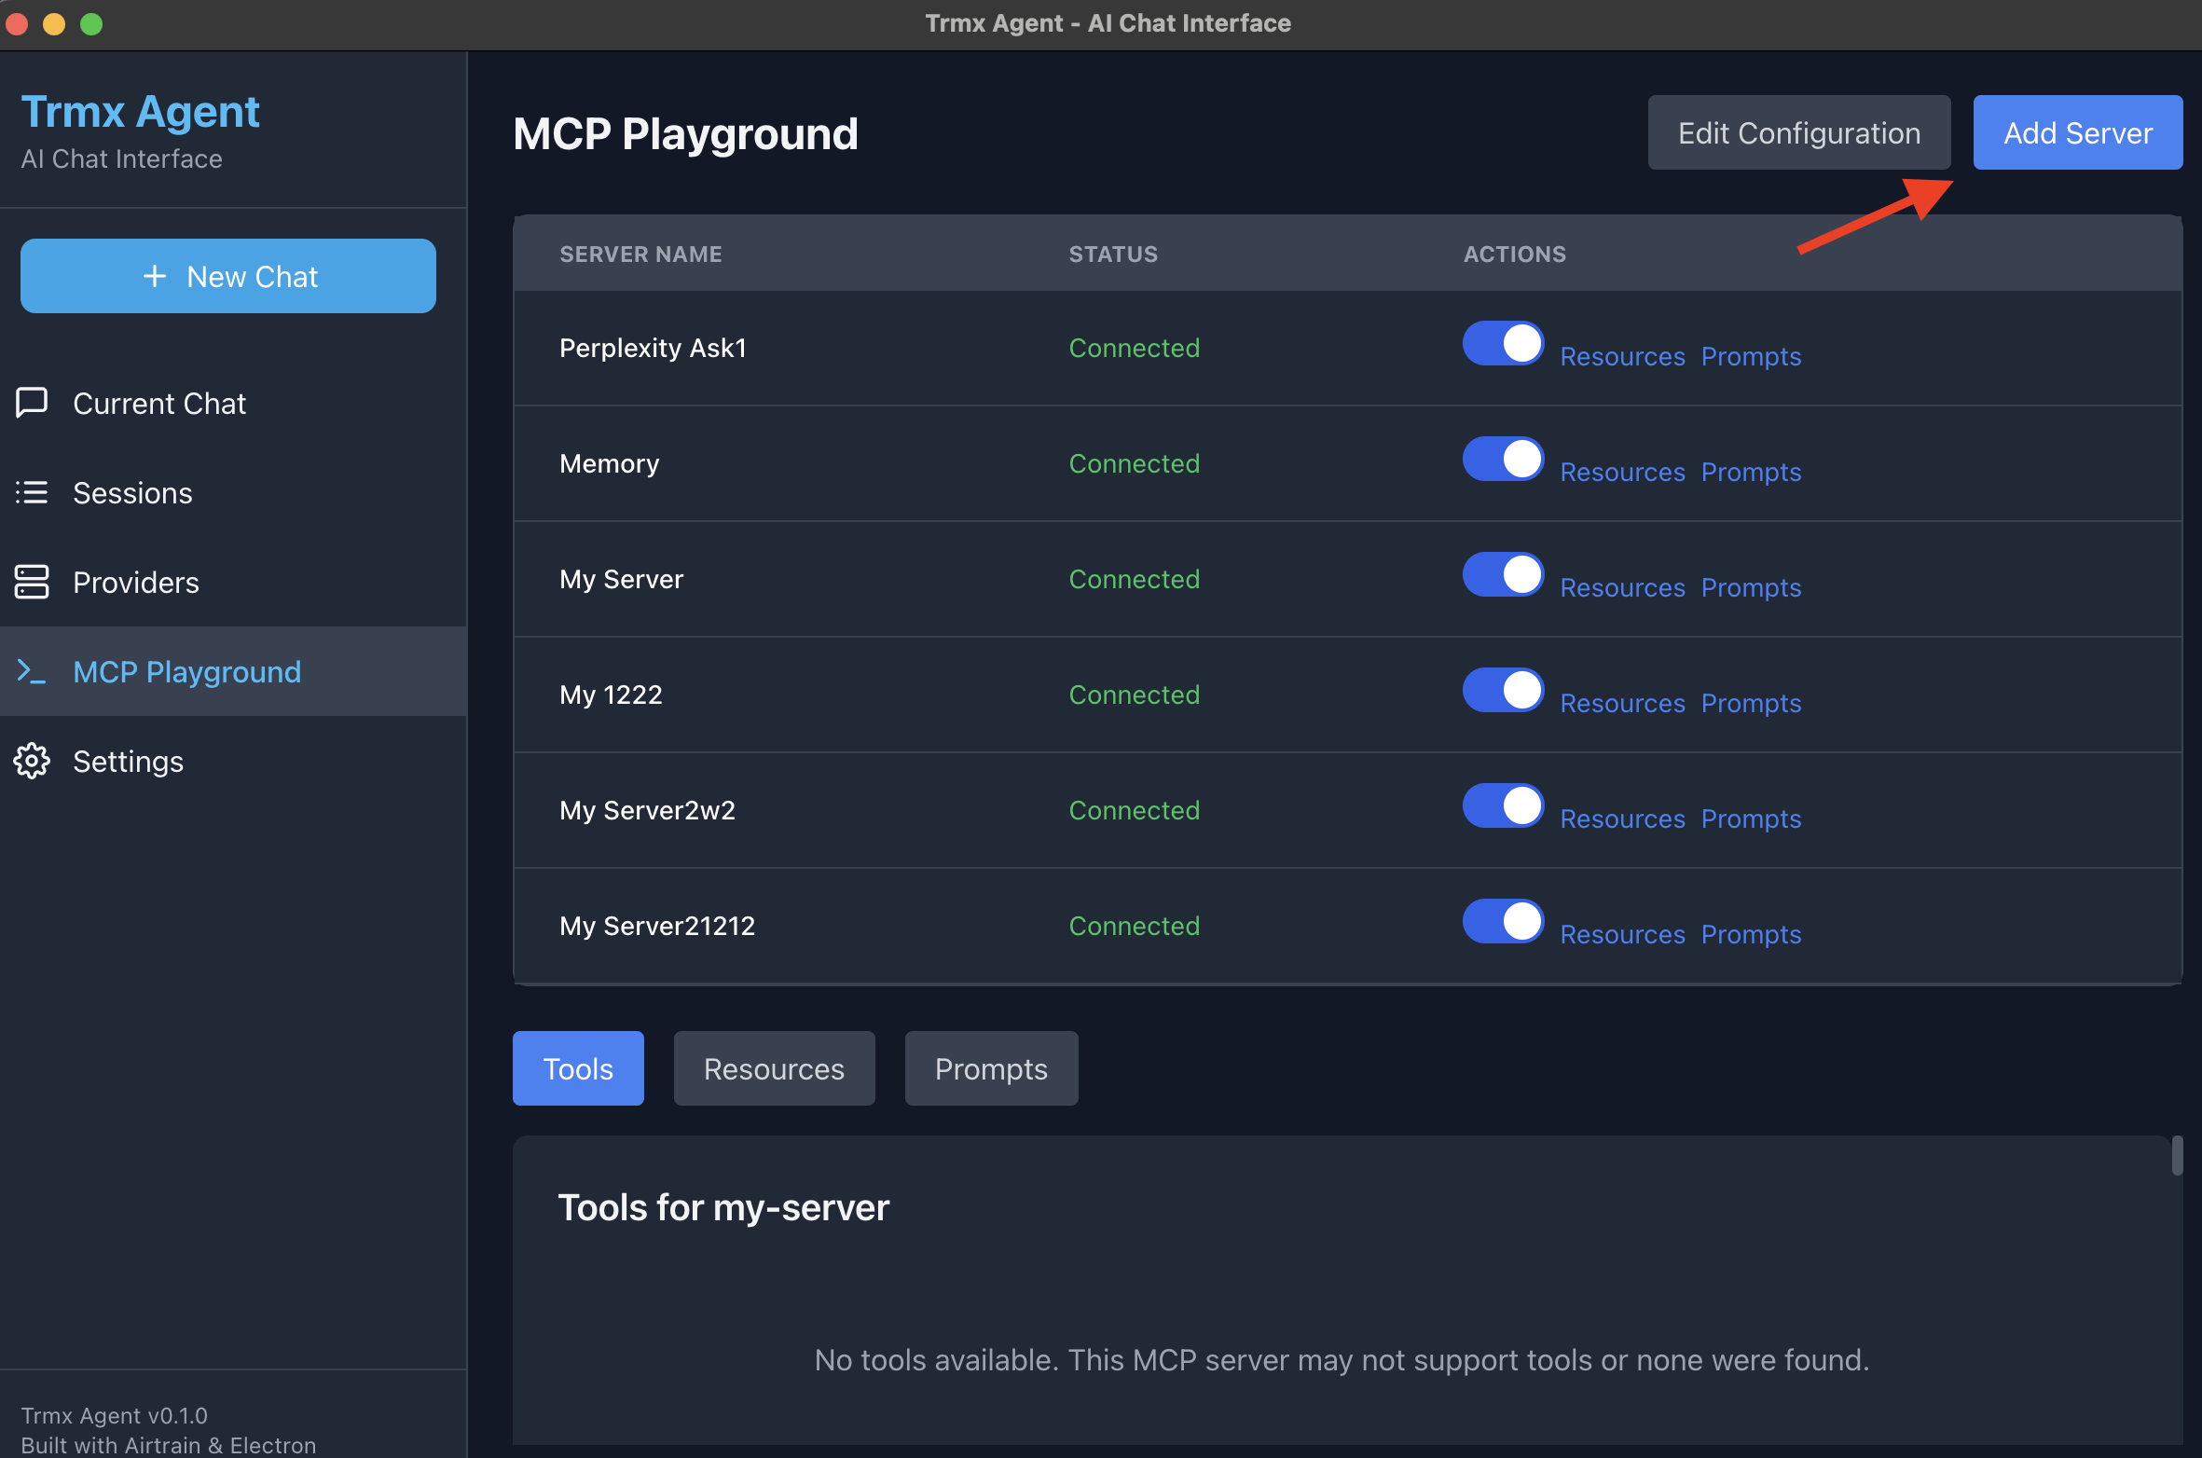The width and height of the screenshot is (2202, 1458).
Task: Open Sessions using the list icon
Action: 32,492
